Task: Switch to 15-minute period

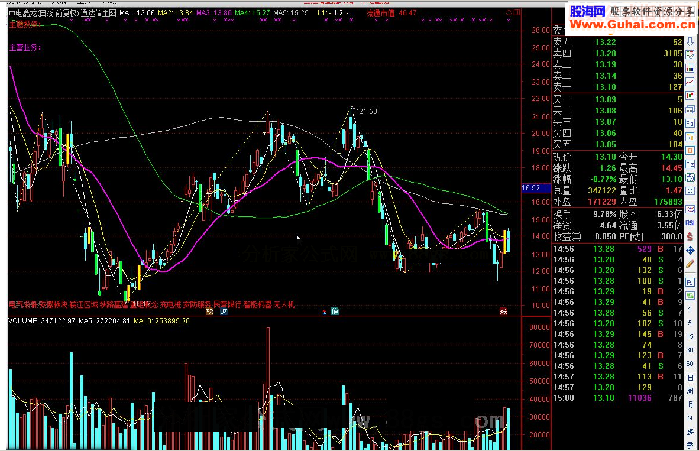Action: (690, 336)
